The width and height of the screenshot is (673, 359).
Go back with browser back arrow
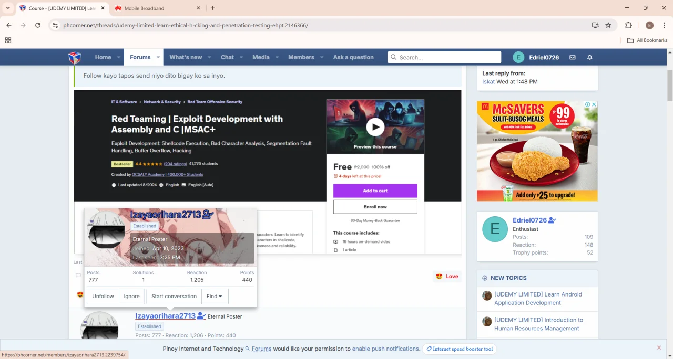coord(9,25)
